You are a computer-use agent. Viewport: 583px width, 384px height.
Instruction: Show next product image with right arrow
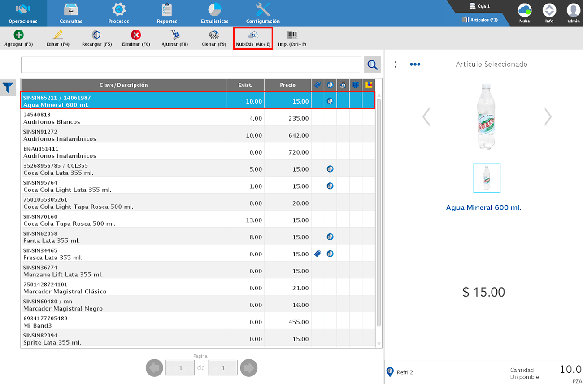(x=548, y=117)
